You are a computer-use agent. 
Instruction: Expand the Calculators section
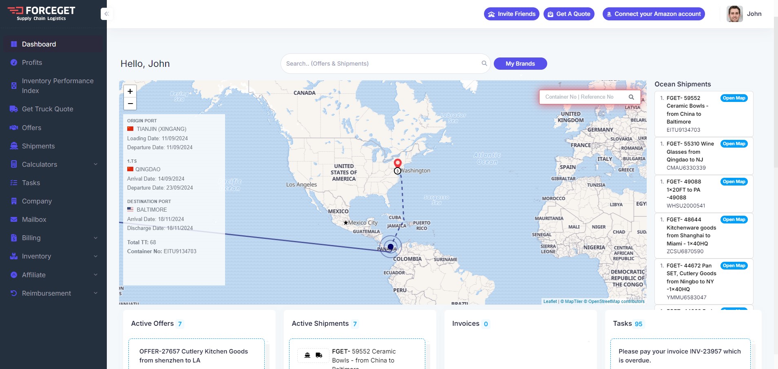(x=95, y=164)
